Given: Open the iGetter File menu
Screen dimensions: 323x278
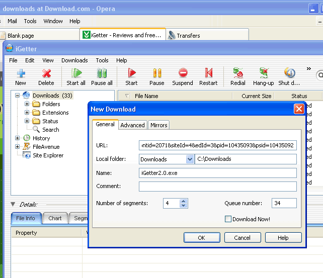Looking at the screenshot, I should (13, 60).
